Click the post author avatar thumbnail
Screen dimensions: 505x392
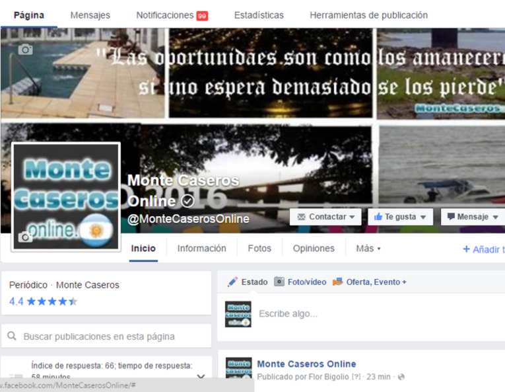pos(239,368)
